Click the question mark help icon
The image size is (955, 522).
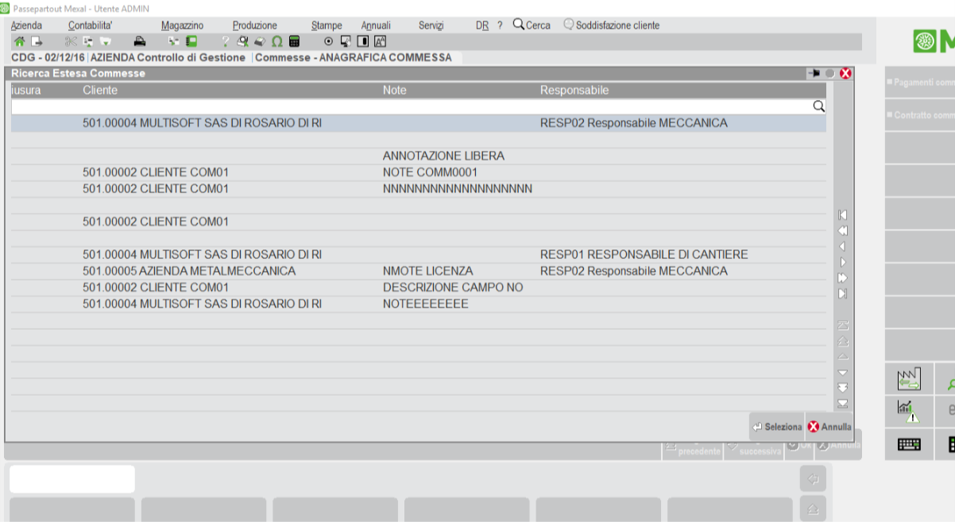pos(226,41)
